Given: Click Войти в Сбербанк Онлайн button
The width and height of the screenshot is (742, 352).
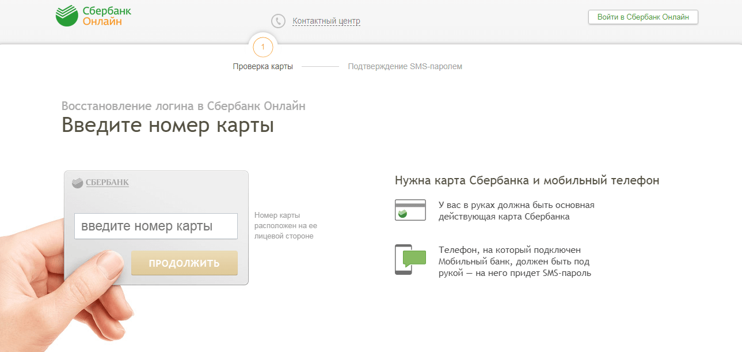Looking at the screenshot, I should (x=643, y=17).
